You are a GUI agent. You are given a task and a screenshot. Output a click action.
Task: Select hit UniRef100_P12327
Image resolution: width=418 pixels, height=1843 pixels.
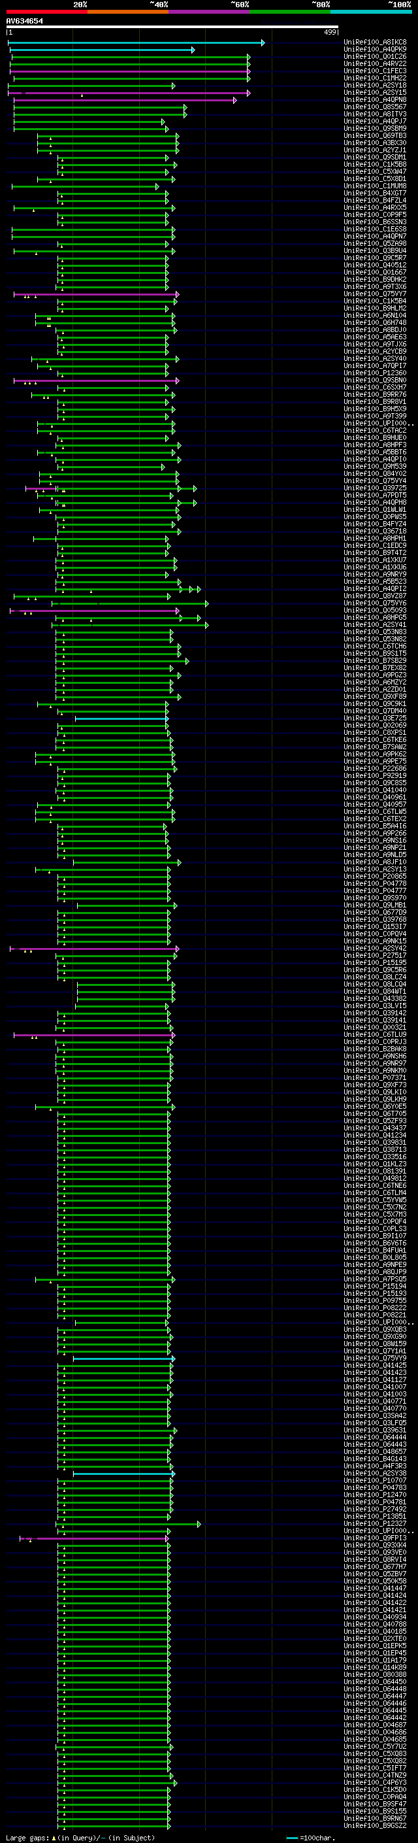375,1523
